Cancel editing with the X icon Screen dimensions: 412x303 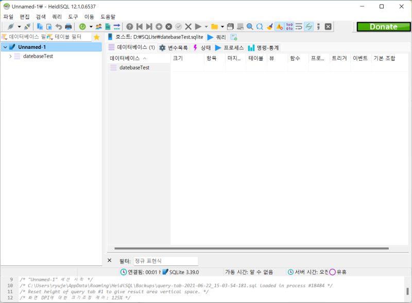[x=188, y=27]
